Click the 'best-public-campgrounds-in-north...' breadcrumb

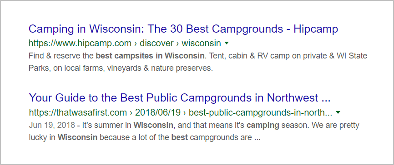(260, 113)
